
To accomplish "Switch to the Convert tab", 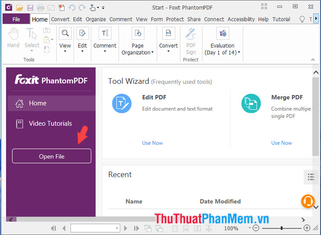I will pos(60,19).
